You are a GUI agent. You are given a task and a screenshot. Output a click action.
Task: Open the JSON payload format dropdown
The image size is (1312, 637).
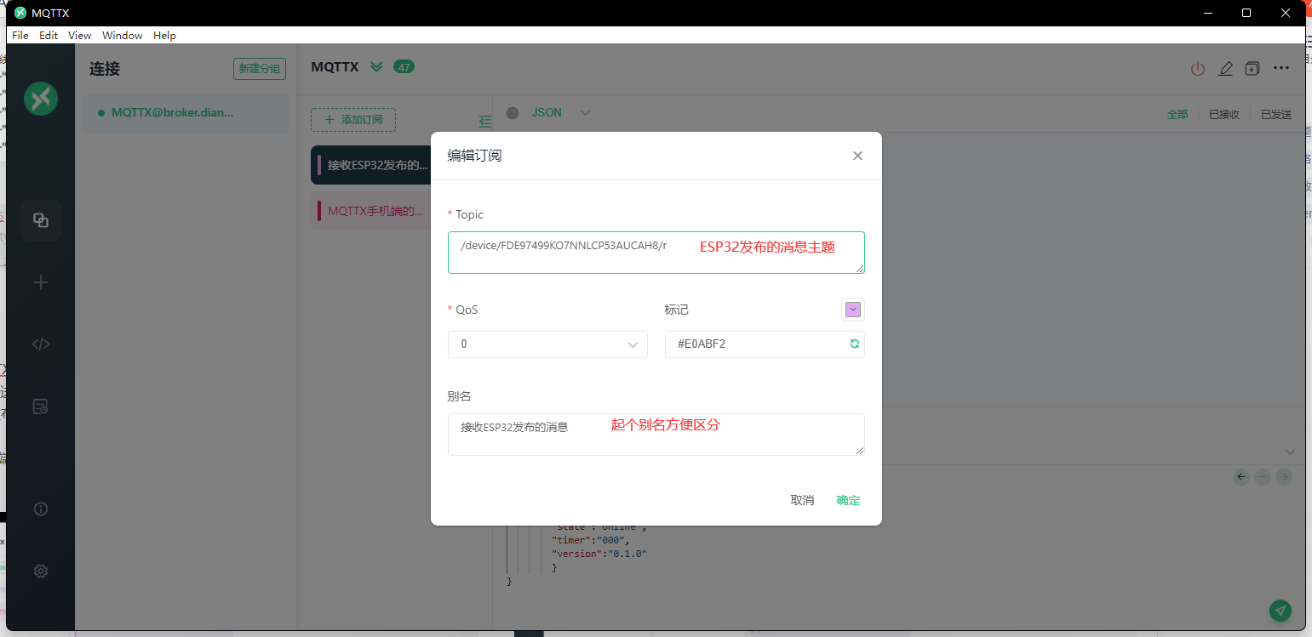(x=585, y=112)
